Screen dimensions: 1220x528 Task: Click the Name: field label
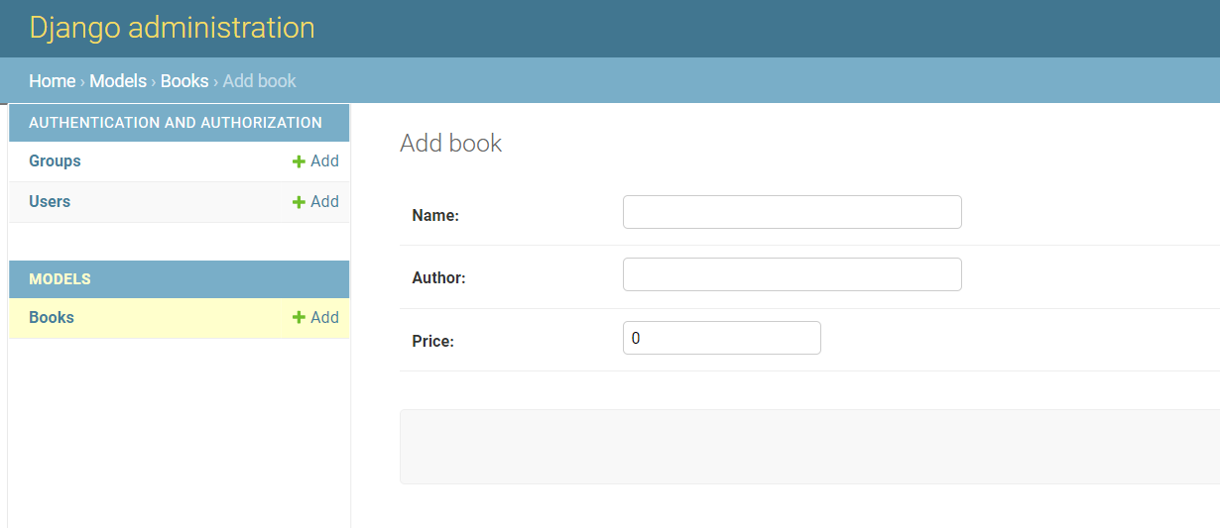pos(435,215)
